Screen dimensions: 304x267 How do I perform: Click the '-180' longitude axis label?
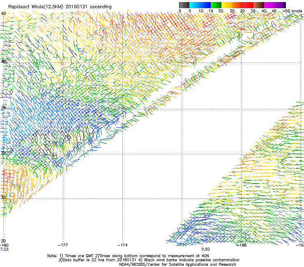coord(4,245)
